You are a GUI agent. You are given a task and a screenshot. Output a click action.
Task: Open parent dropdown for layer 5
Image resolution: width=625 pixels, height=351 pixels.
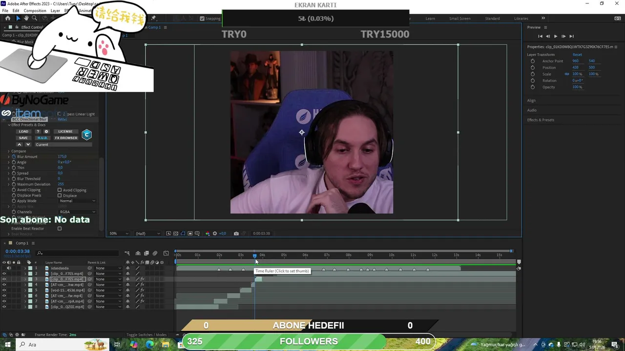(x=108, y=291)
